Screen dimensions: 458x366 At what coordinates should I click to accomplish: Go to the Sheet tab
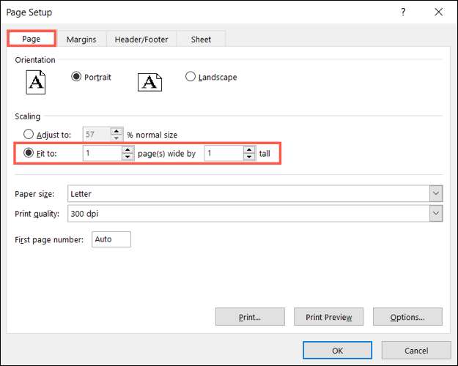tap(201, 40)
